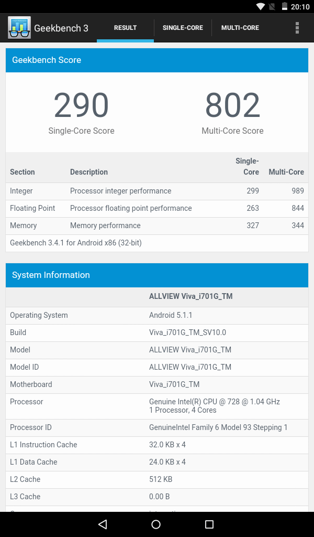
Task: Tap the Android 5.1.1 value
Action: pyautogui.click(x=171, y=315)
